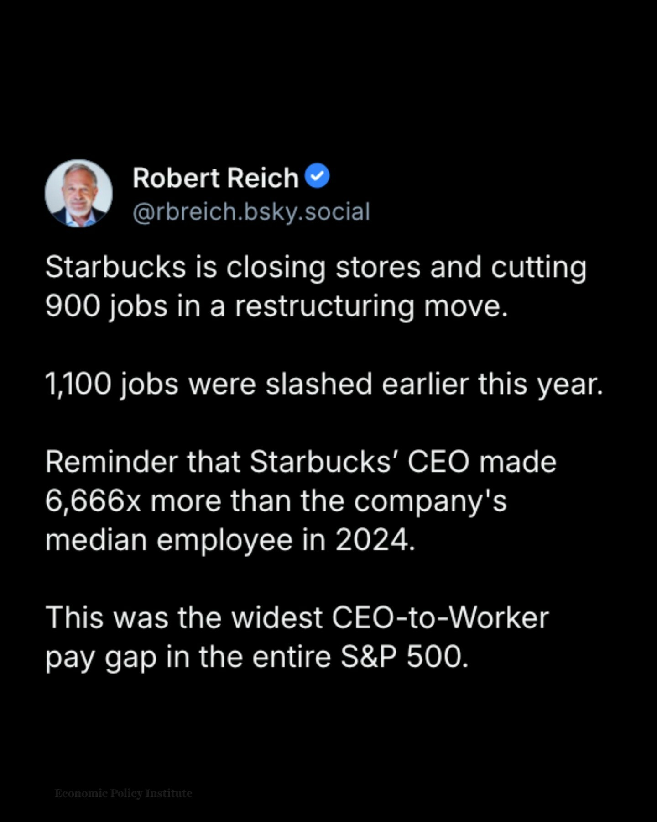Click the word "restructuring" in the post
657x822 pixels.
[x=324, y=306]
